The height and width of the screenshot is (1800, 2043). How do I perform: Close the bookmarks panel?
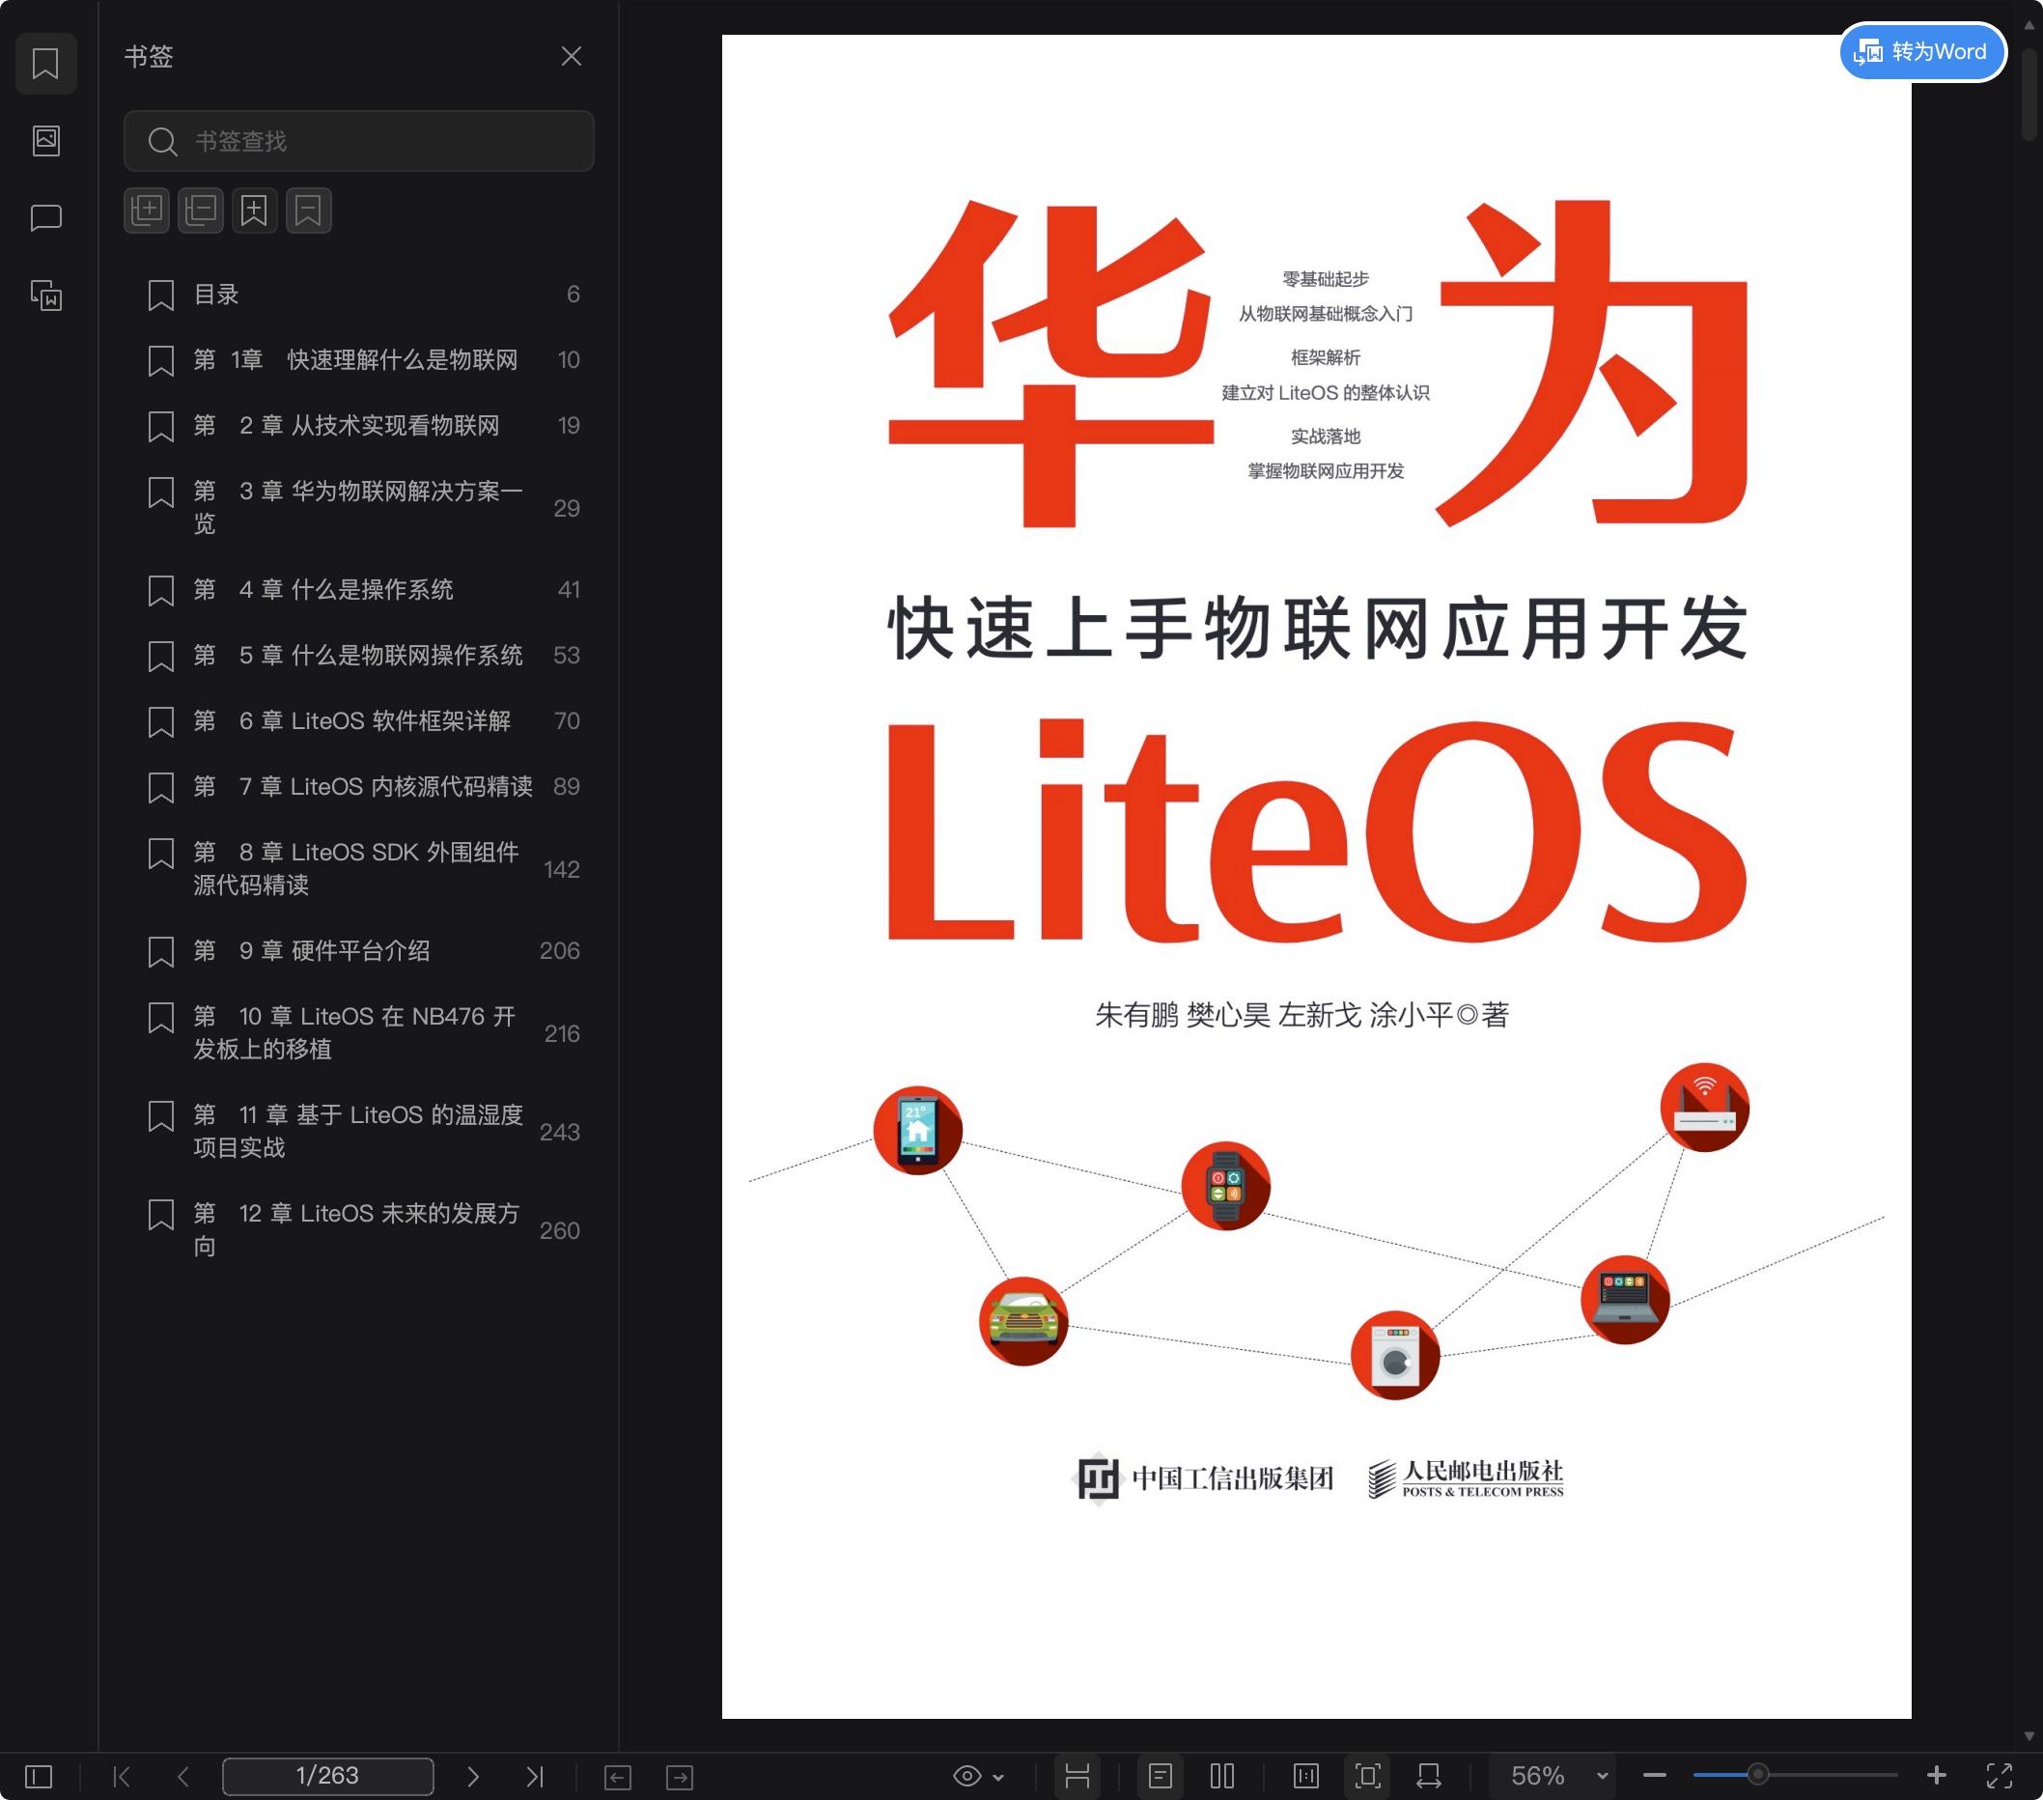pos(571,56)
